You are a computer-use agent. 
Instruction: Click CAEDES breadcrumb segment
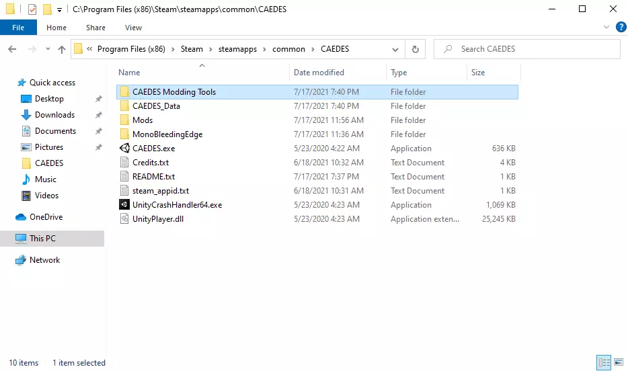click(335, 49)
